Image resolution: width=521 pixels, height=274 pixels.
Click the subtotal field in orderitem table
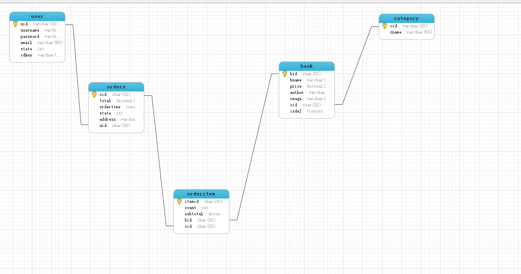[205, 214]
